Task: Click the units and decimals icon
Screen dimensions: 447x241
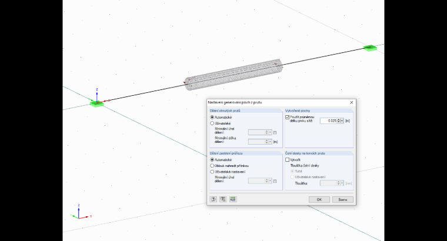Action: pos(223,199)
